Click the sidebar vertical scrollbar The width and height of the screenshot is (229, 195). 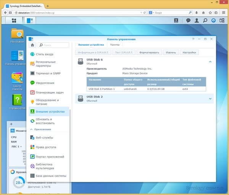(x=70, y=145)
